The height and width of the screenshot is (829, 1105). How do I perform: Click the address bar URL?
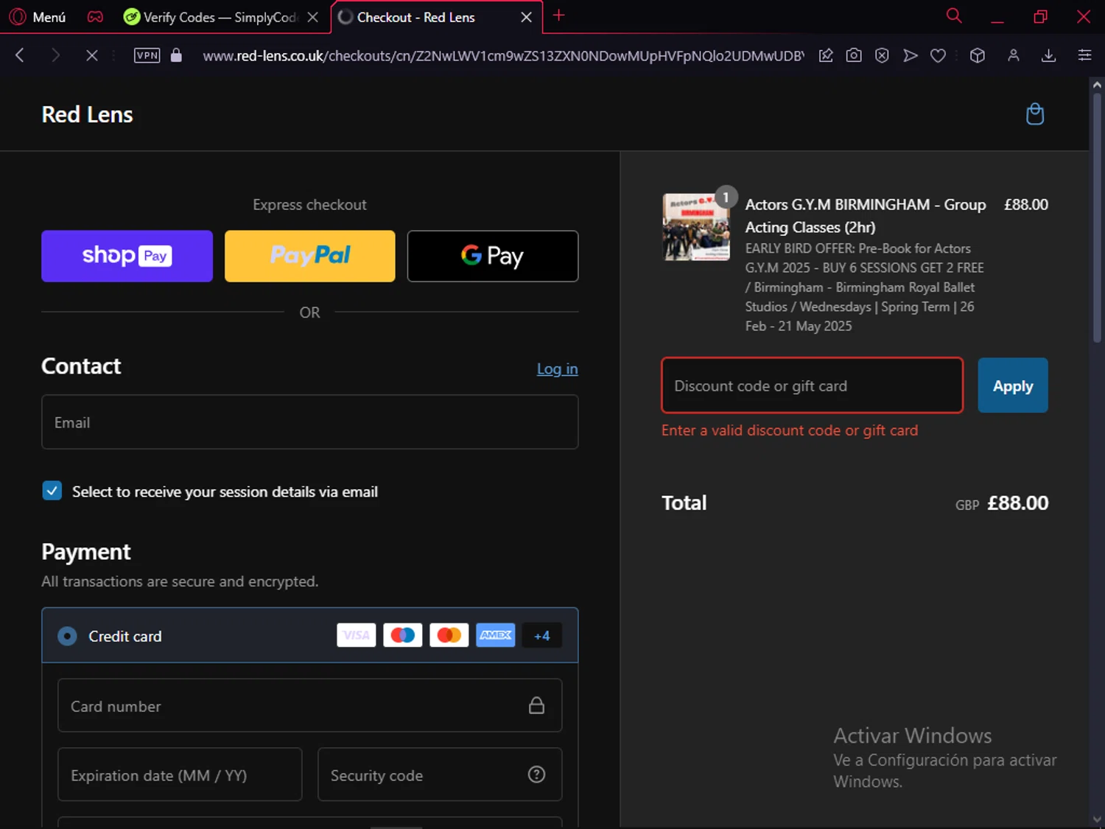[x=503, y=56]
